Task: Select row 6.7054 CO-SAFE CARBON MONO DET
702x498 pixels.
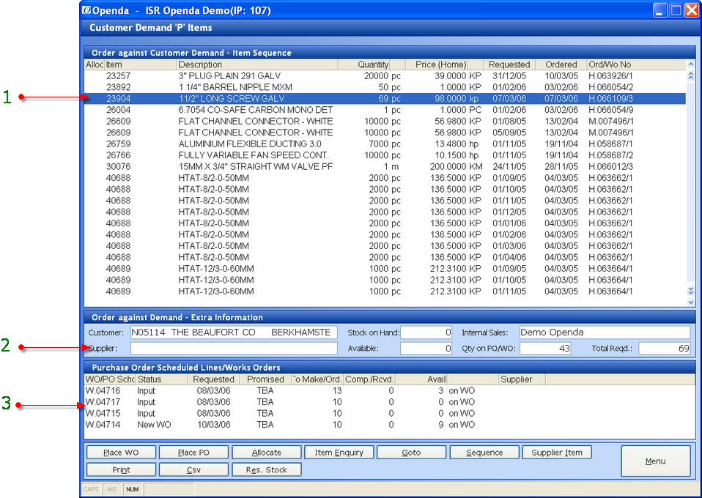Action: tap(385, 110)
